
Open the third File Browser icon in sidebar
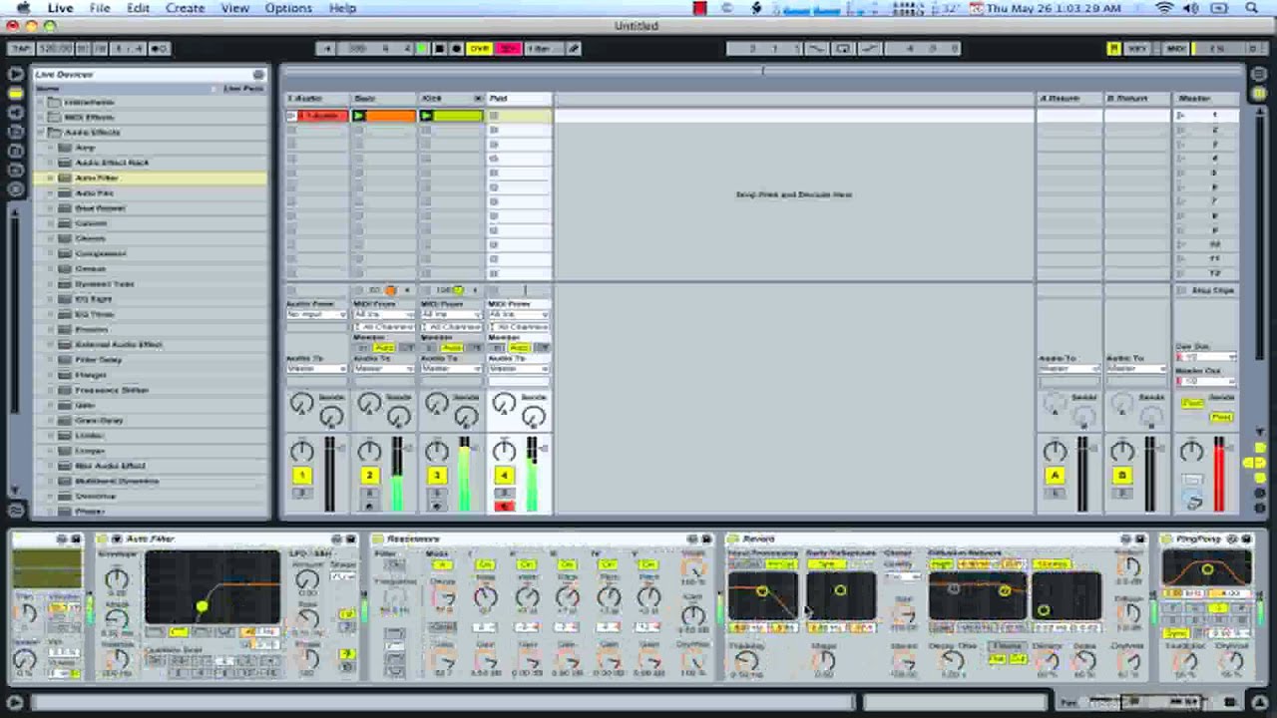(x=15, y=170)
